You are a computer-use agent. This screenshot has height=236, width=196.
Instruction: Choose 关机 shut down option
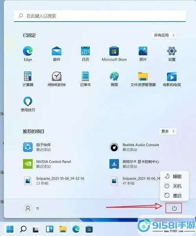174,186
